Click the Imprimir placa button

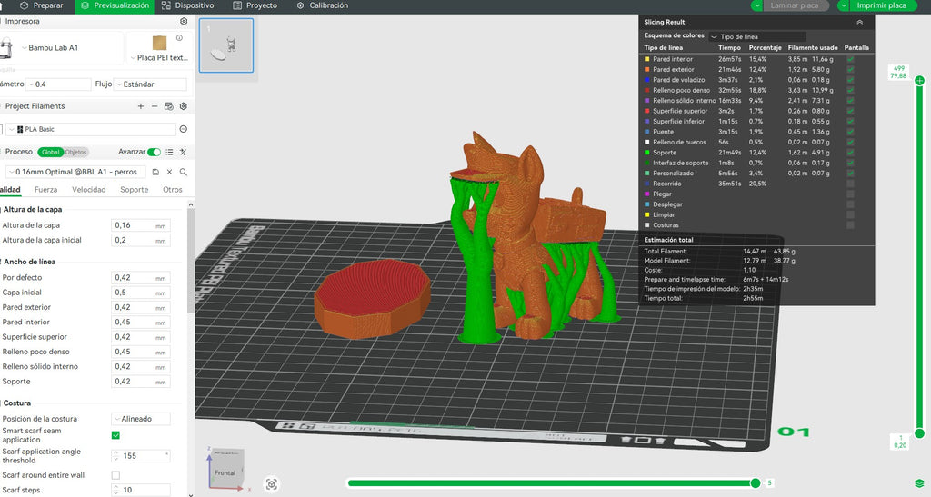[876, 5]
